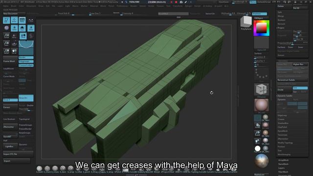Image resolution: width=313 pixels, height=176 pixels.
Task: Open the environment light sphere at bottom right
Action: tap(262, 161)
